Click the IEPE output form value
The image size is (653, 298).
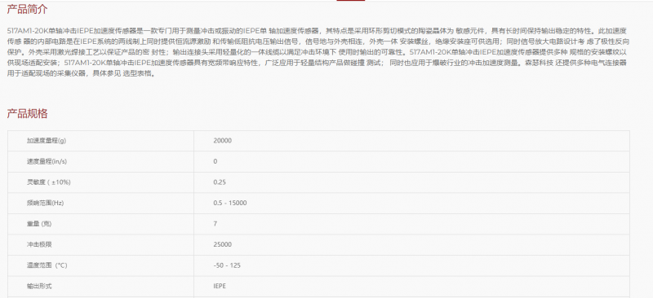[220, 286]
